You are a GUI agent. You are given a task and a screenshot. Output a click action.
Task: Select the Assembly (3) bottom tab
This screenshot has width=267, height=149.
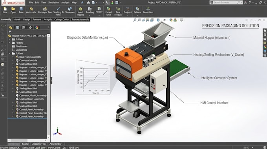39,144
